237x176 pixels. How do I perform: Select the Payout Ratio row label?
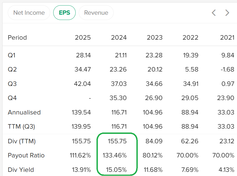tap(26, 155)
